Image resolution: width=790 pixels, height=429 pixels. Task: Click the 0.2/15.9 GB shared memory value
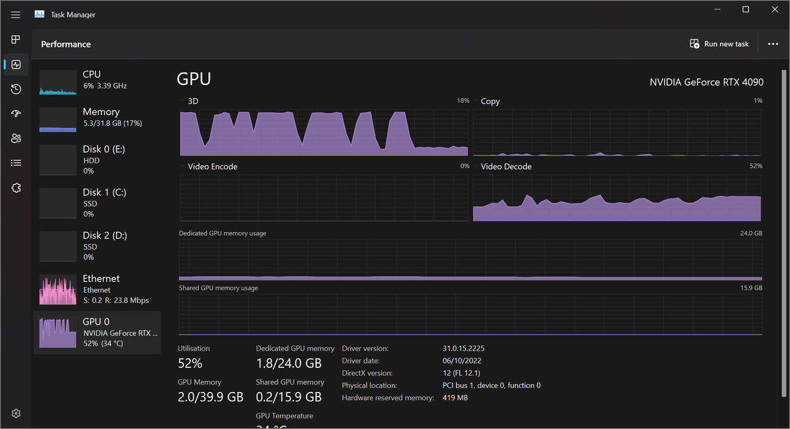(289, 396)
